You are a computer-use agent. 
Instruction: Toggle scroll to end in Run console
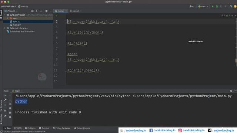point(10,108)
